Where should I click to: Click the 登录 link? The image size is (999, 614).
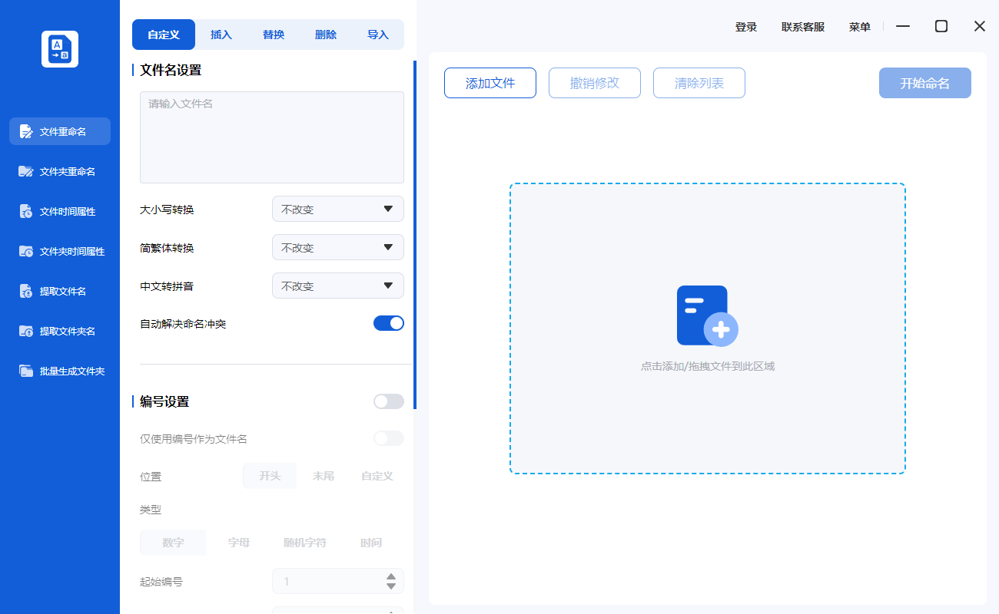745,25
